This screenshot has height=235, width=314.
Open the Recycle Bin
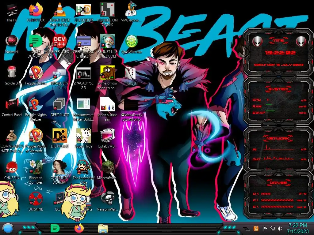point(12,76)
